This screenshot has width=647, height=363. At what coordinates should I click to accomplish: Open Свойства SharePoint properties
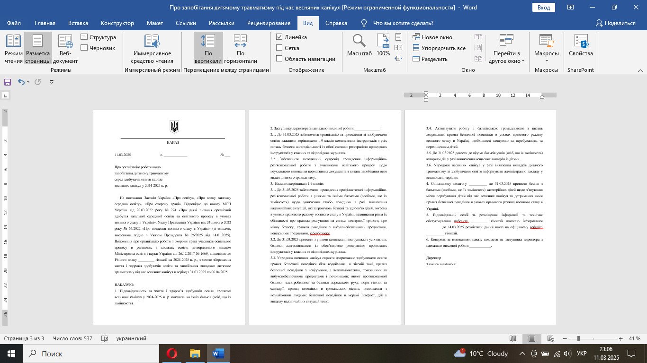pos(581,45)
